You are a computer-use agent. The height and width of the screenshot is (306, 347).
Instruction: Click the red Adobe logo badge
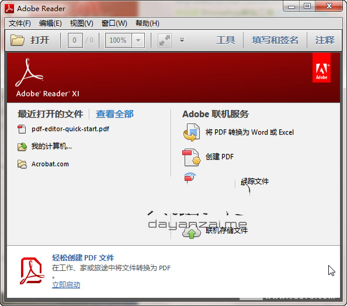(321, 68)
